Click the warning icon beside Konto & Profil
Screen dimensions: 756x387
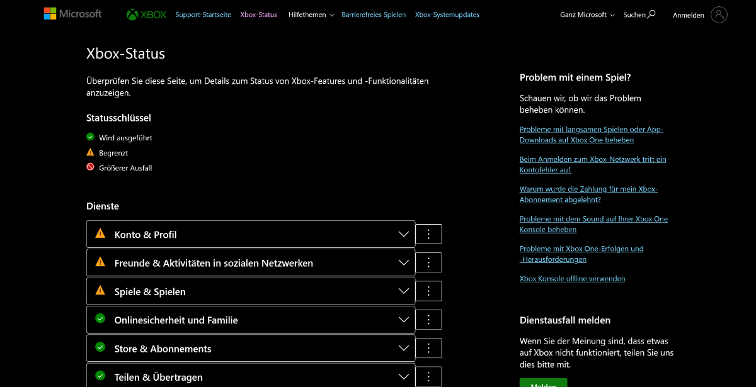coord(100,233)
